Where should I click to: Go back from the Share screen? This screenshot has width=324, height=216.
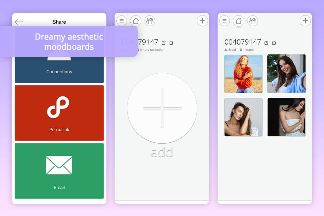pyautogui.click(x=19, y=22)
